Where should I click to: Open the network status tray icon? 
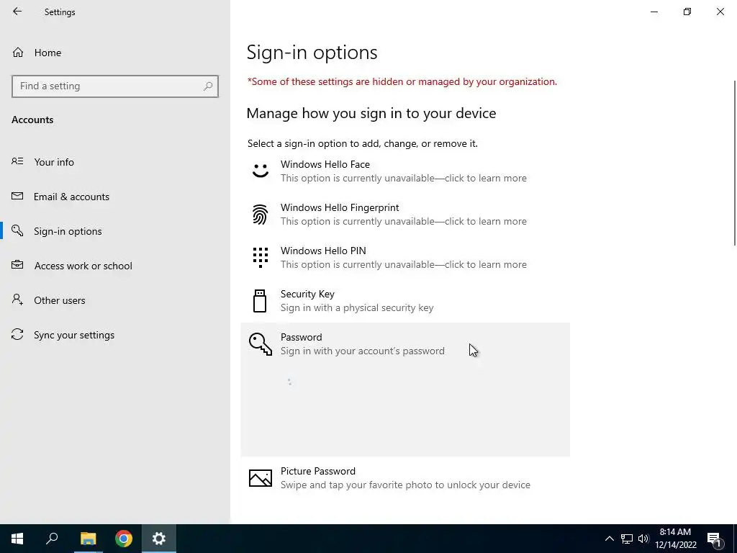[627, 539]
